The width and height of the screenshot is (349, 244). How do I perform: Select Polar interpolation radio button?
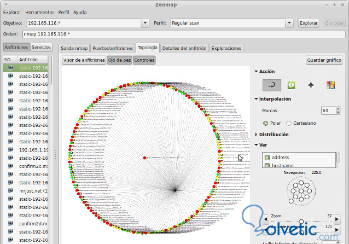tap(265, 123)
